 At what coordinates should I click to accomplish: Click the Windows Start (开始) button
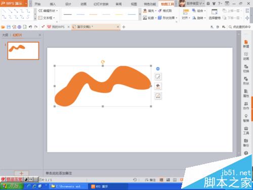coord(12,186)
